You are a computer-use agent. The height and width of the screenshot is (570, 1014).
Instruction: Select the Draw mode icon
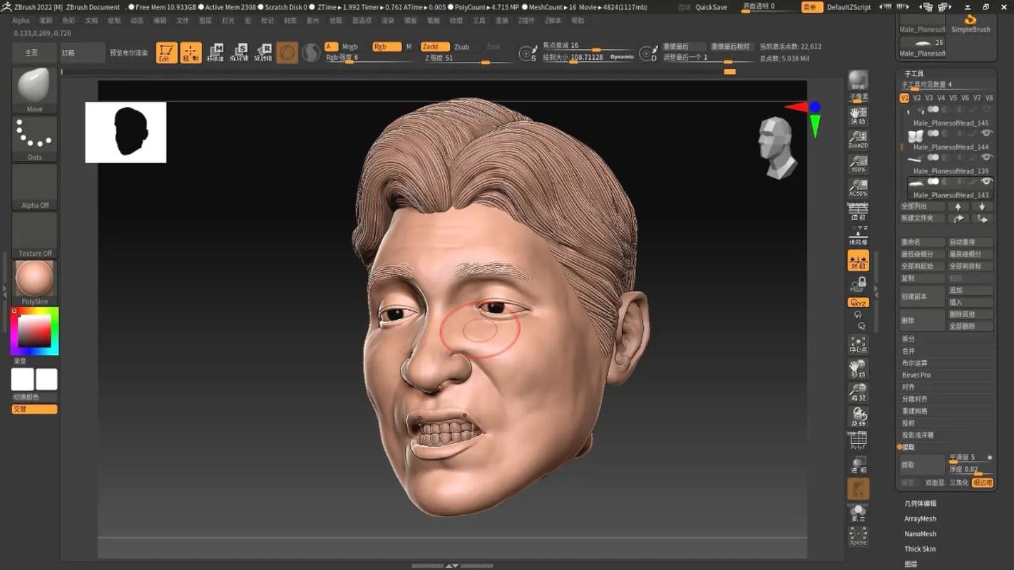(x=191, y=53)
